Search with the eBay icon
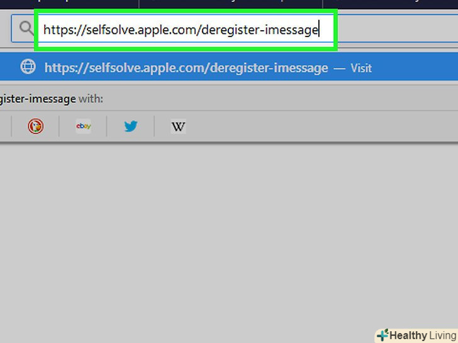The height and width of the screenshot is (343, 458). 84,126
